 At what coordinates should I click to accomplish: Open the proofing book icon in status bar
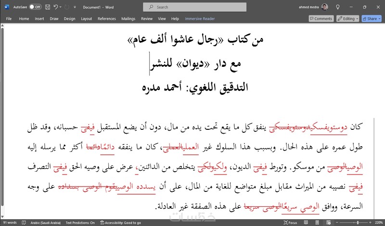click(24, 223)
